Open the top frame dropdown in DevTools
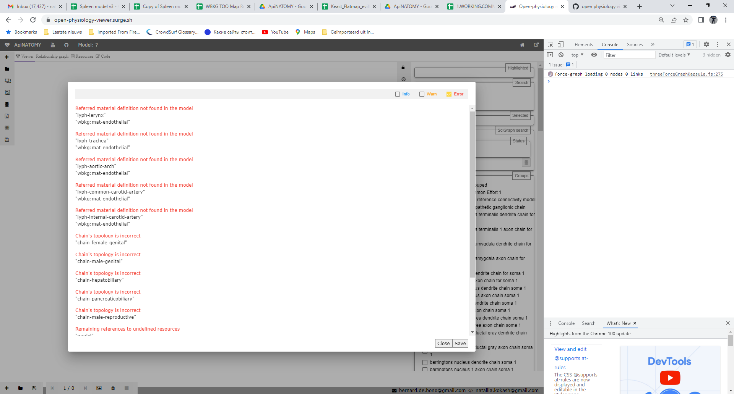The image size is (734, 394). pyautogui.click(x=576, y=55)
